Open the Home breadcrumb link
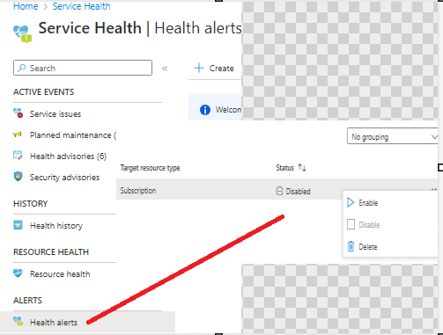 (26, 6)
